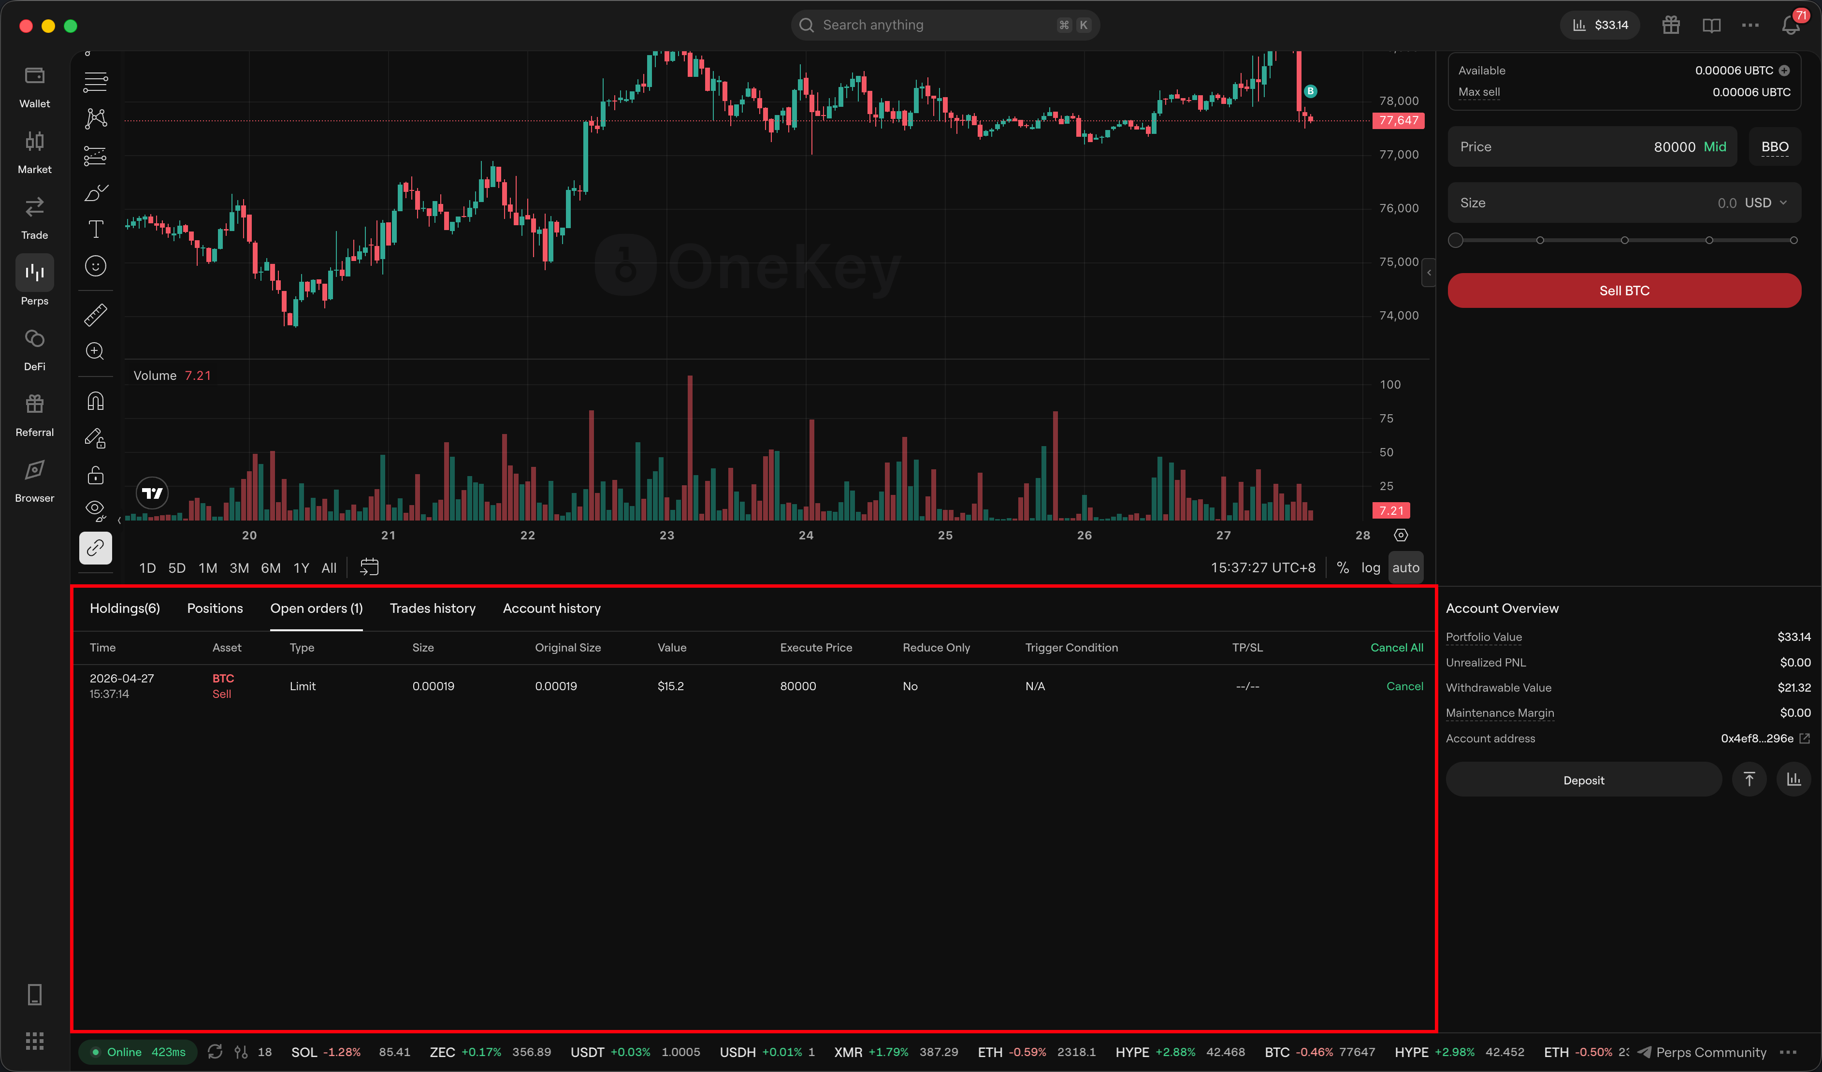Toggle log scale on chart
Viewport: 1822px width, 1072px height.
click(x=1370, y=567)
